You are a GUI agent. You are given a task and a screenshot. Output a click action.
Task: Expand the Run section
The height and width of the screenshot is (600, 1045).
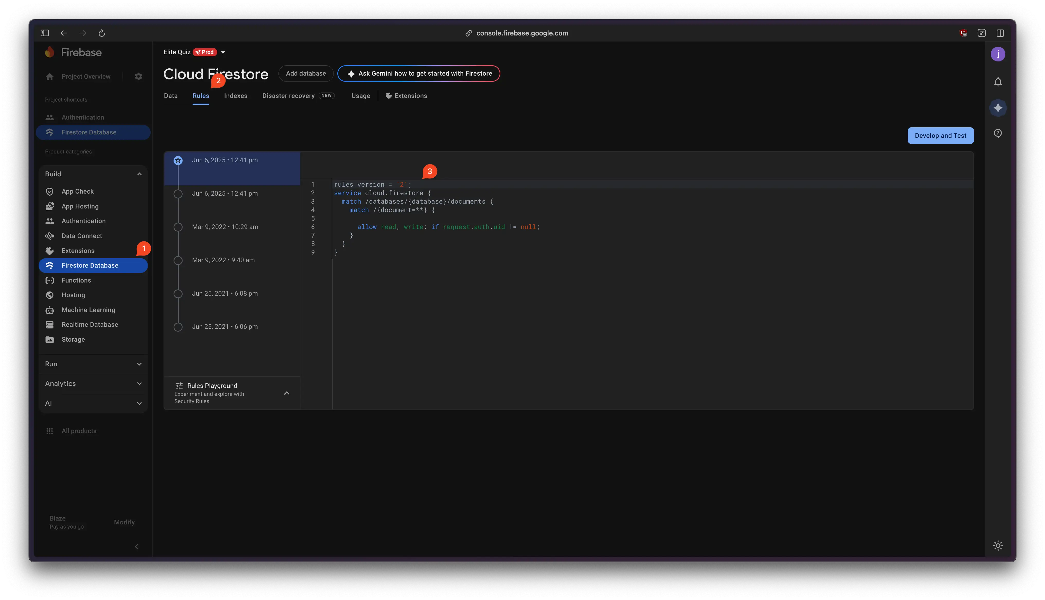click(x=139, y=364)
